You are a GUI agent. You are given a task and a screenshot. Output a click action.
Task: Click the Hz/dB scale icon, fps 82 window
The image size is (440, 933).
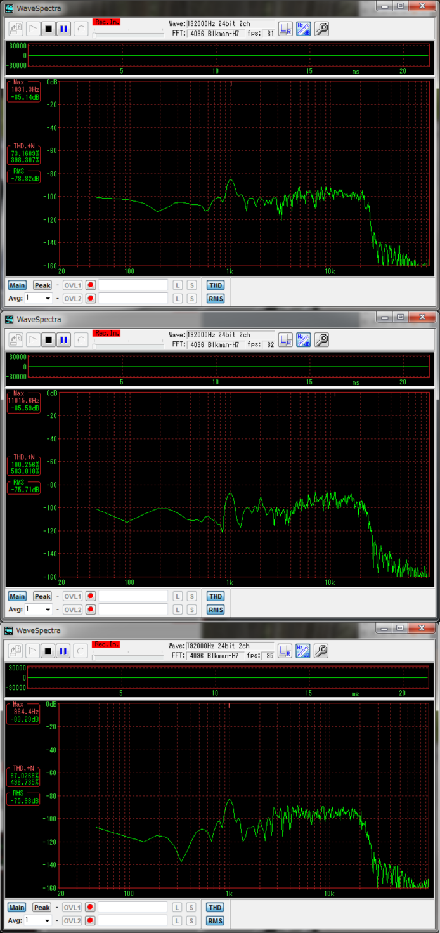coord(303,340)
